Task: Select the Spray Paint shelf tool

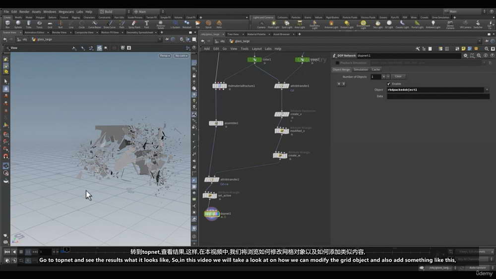Action: tap(134, 24)
